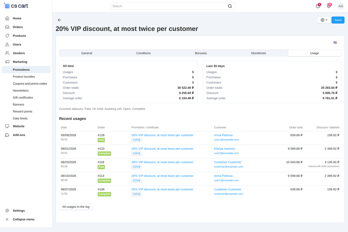Open promotion link in order #128 row
This screenshot has width=348, height=232.
pos(162,135)
